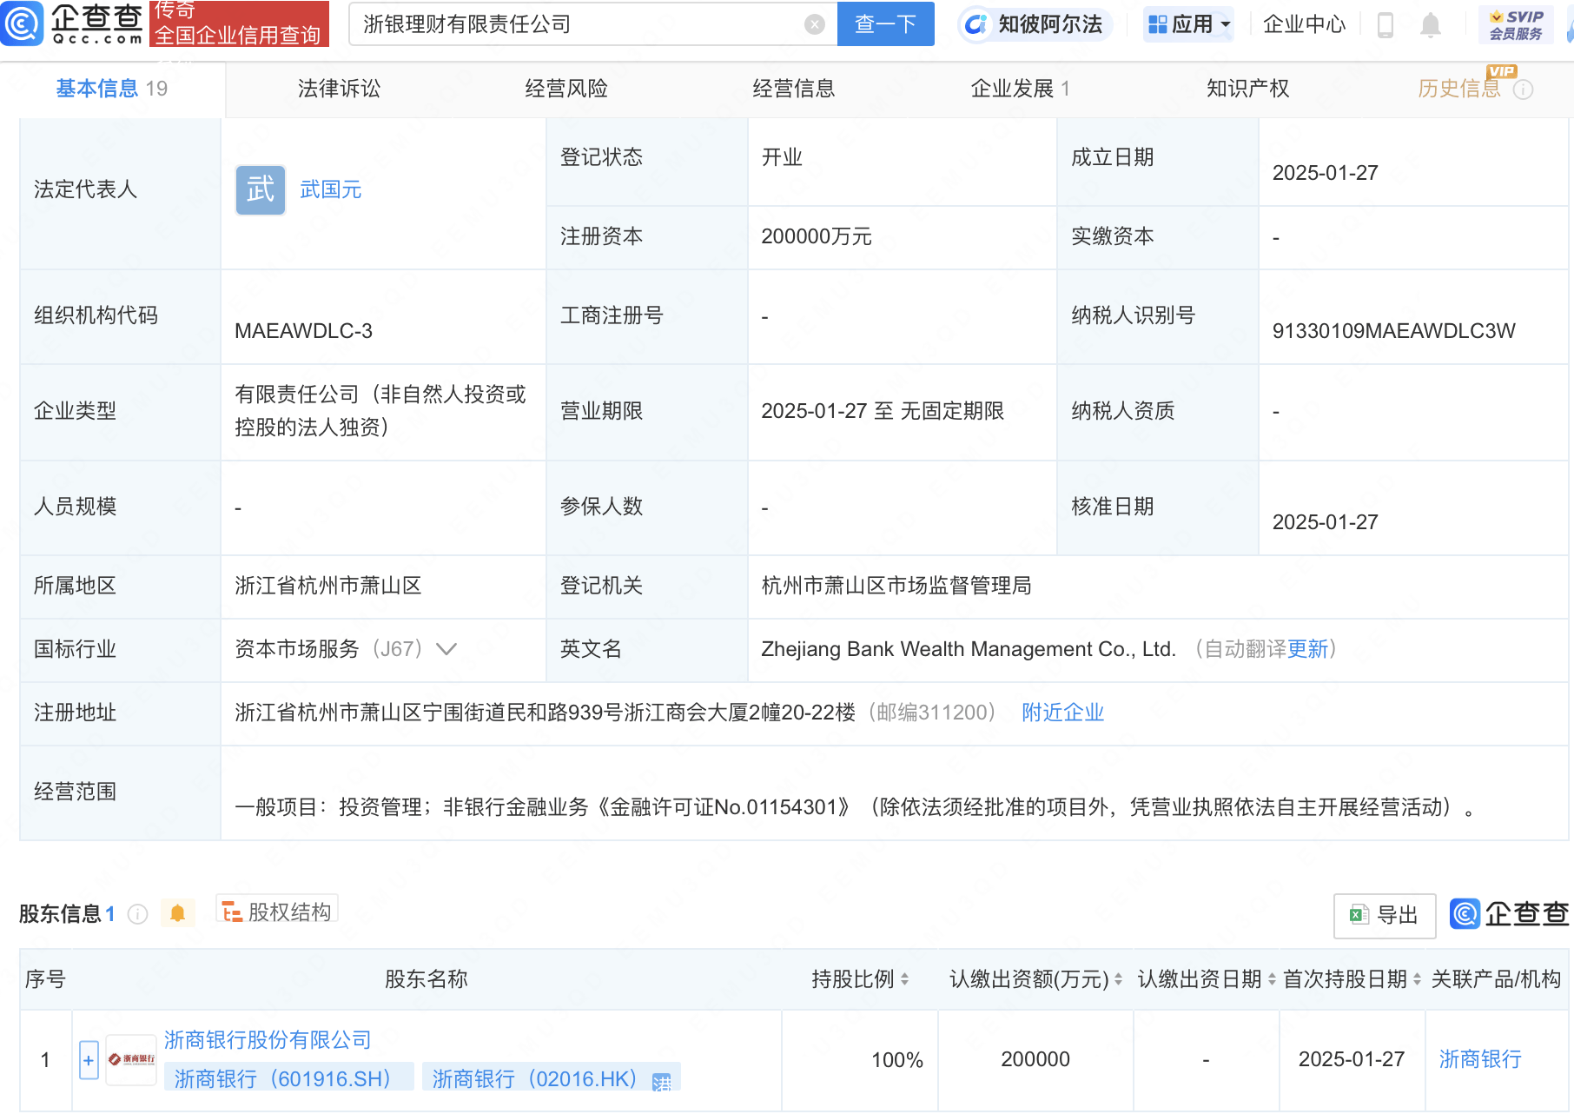Screen dimensions: 1574x1114
Task: Click the region value 浙江省杭州市萧山区
Action: point(328,586)
